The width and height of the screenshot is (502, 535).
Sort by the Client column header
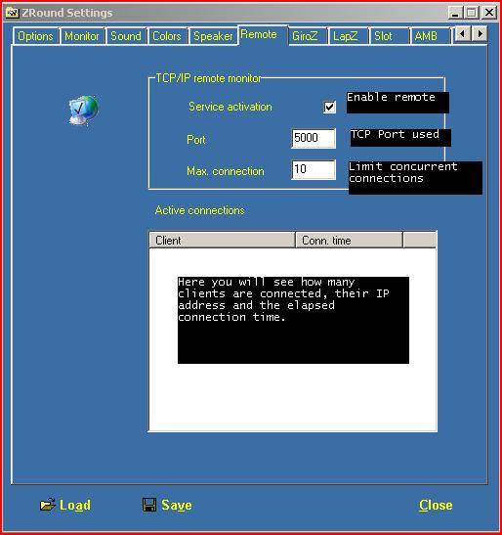[223, 241]
